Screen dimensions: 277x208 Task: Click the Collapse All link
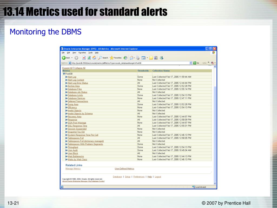pos(80,68)
